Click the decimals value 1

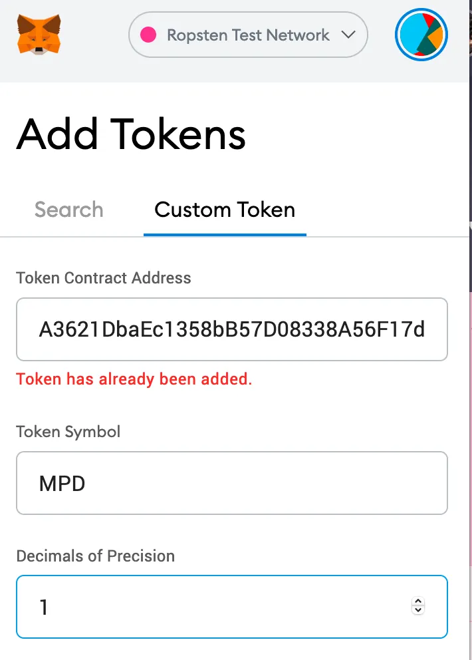click(44, 607)
